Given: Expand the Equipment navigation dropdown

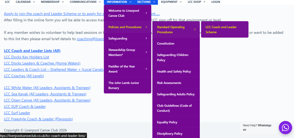Looking at the screenshot, I should pyautogui.click(x=171, y=2).
